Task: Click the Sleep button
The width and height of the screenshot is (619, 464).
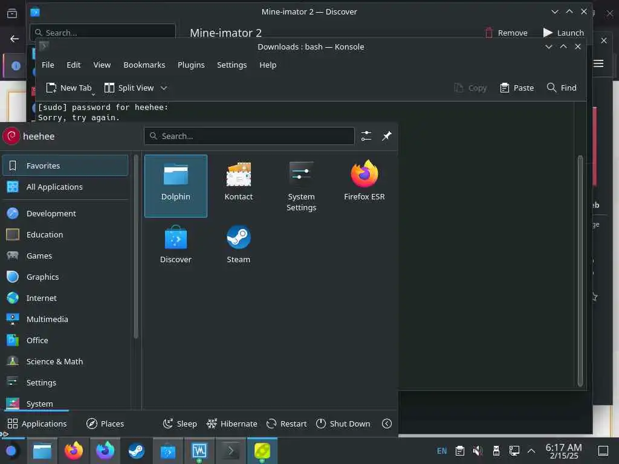Action: pyautogui.click(x=180, y=424)
